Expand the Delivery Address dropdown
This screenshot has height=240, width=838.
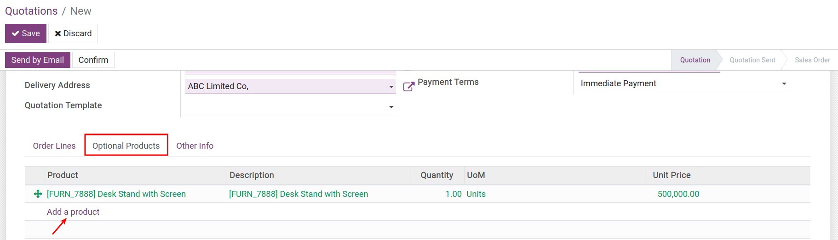click(391, 87)
